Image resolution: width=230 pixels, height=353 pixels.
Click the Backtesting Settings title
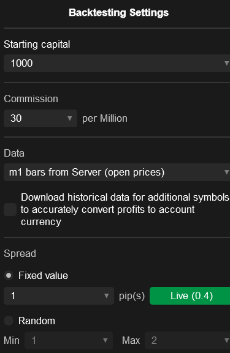point(119,13)
